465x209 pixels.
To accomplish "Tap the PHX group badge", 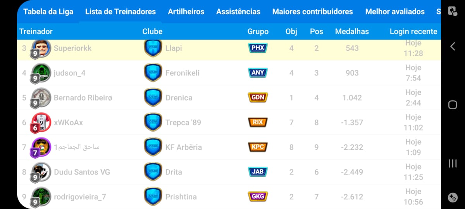I will [x=258, y=48].
